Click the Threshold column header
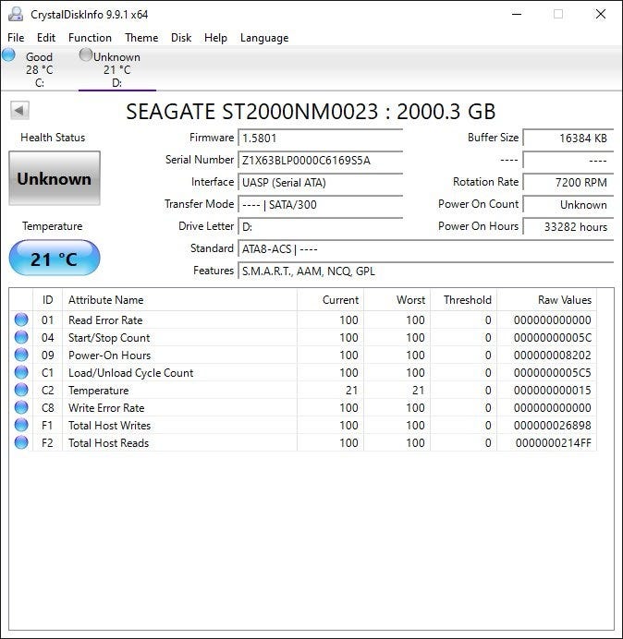The width and height of the screenshot is (623, 639). pos(463,300)
